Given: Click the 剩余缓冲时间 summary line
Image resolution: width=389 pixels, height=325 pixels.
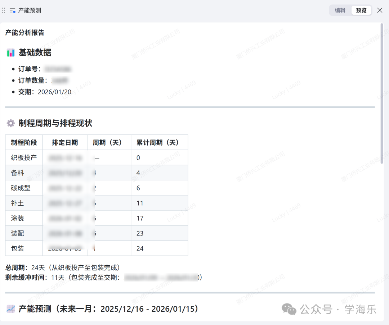Looking at the screenshot, I should click(x=104, y=278).
